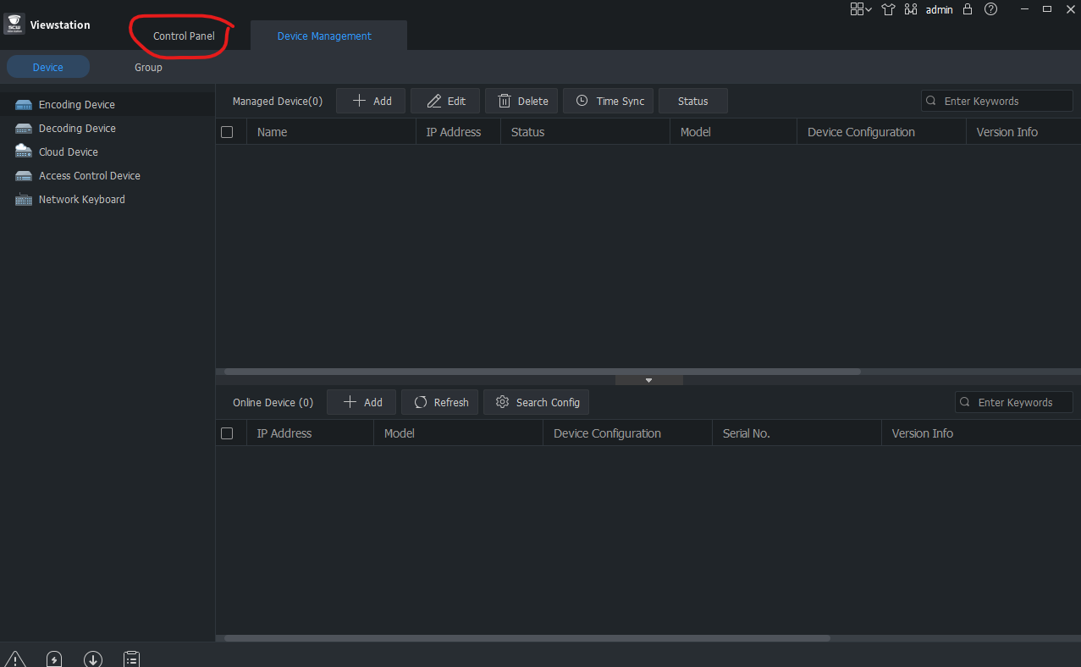1081x667 pixels.
Task: Click Model header in Managed Device table
Action: (733, 132)
